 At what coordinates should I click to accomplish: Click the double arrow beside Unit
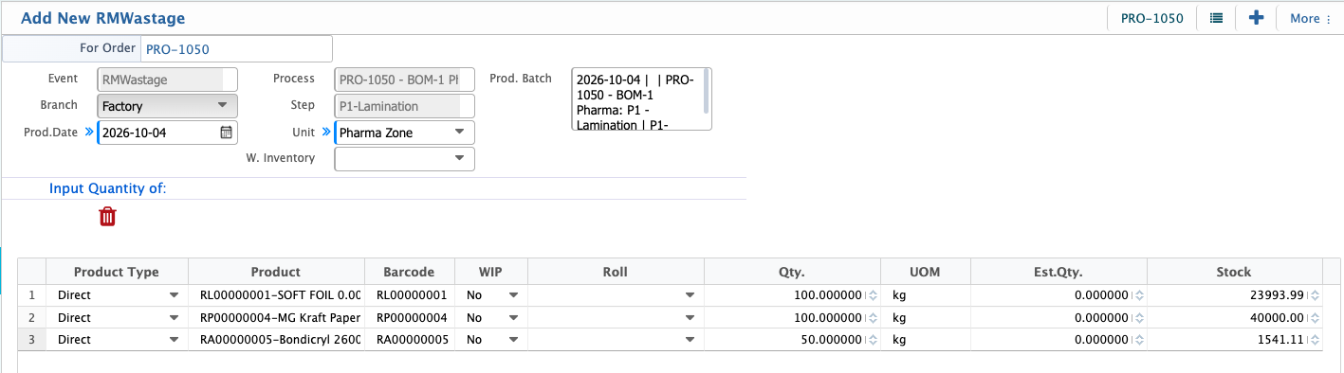[326, 132]
